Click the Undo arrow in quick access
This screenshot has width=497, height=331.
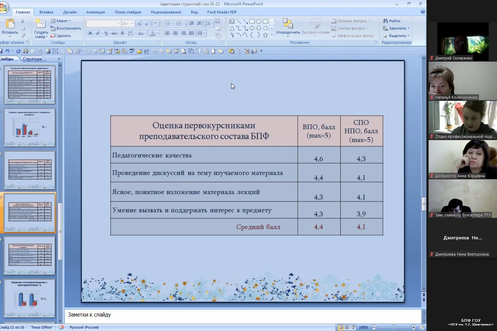coord(7,51)
